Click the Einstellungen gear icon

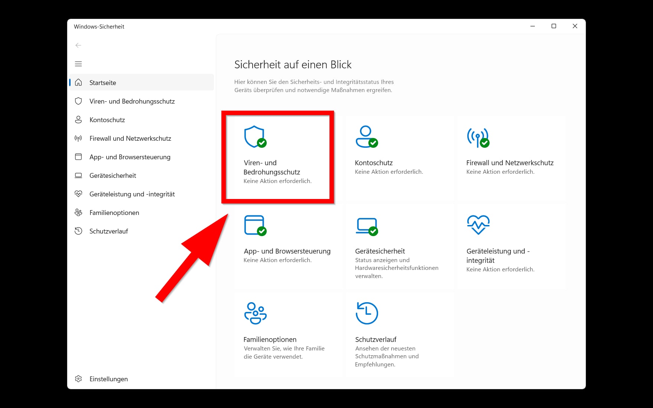[78, 379]
